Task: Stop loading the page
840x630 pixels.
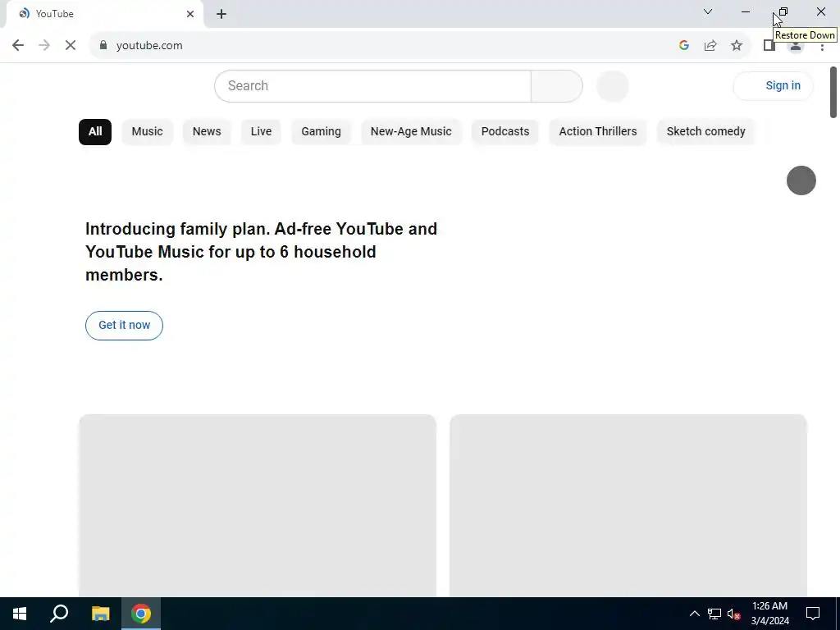Action: tap(71, 46)
